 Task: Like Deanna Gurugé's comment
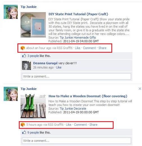(x=59, y=67)
